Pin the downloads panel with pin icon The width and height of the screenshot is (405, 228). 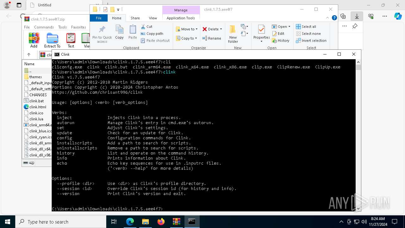point(355,26)
